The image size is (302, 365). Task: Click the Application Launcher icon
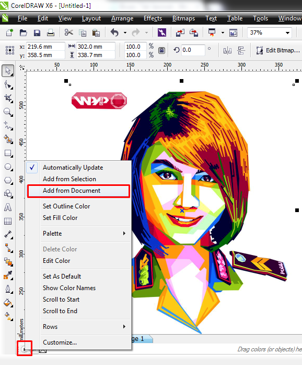point(212,32)
